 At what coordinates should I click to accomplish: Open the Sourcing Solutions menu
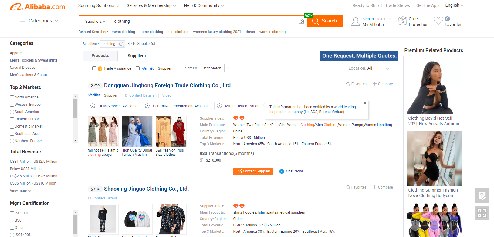[x=98, y=5]
